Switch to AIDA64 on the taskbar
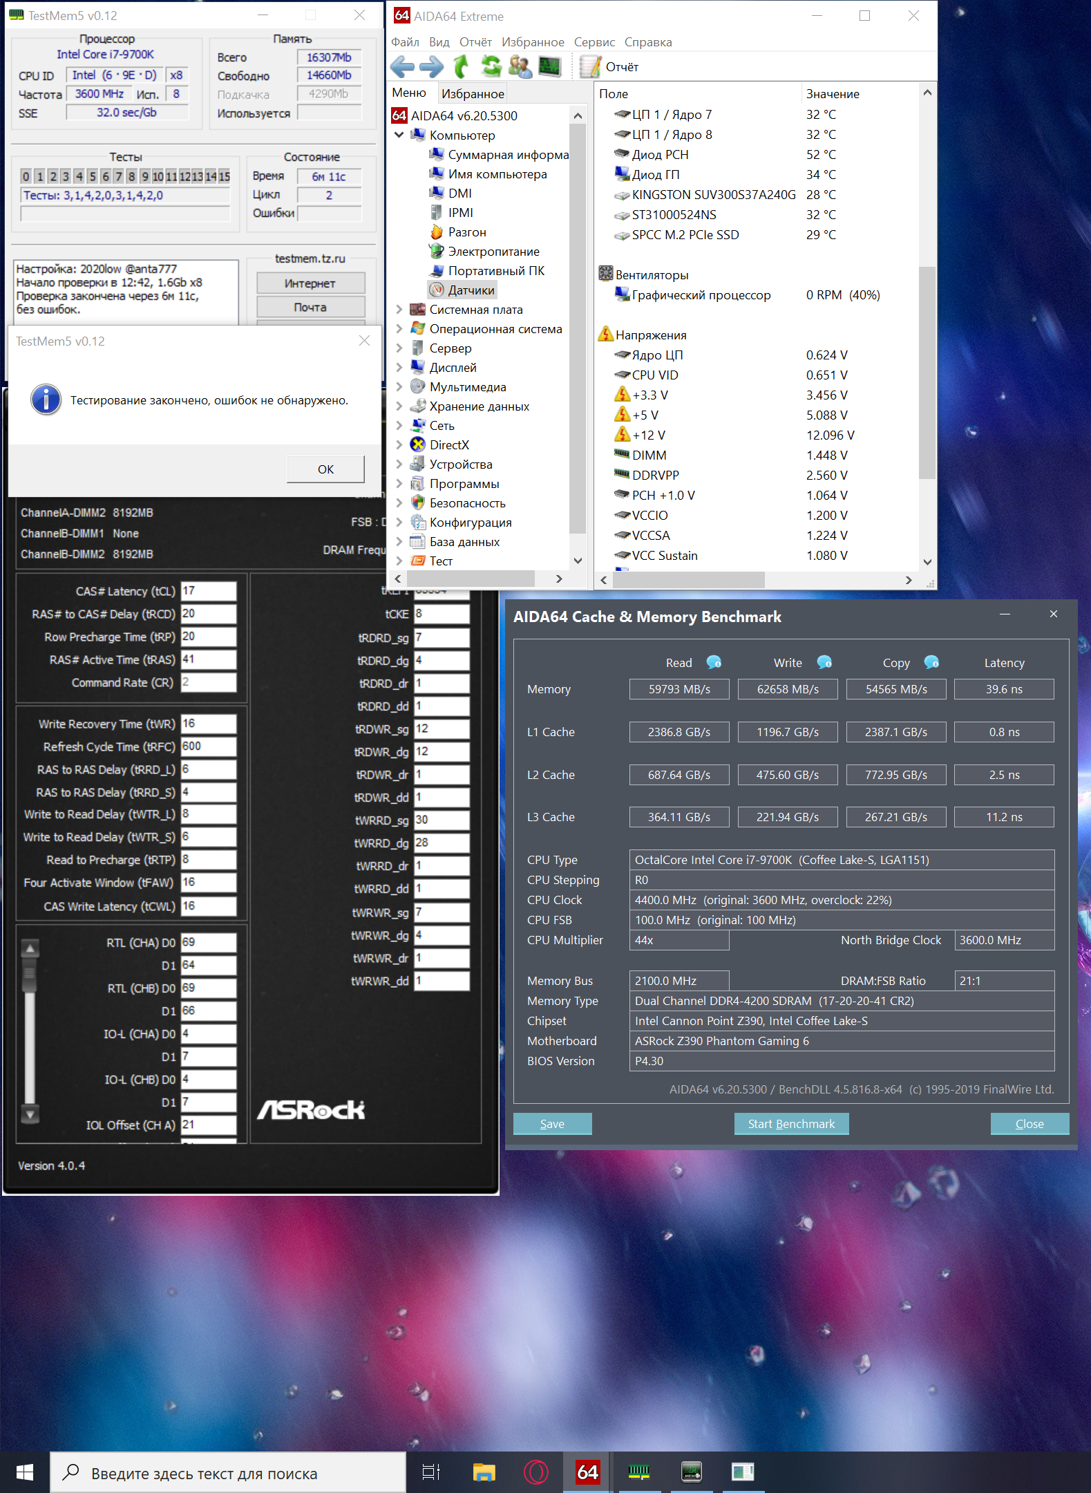1091x1493 pixels. coord(587,1473)
